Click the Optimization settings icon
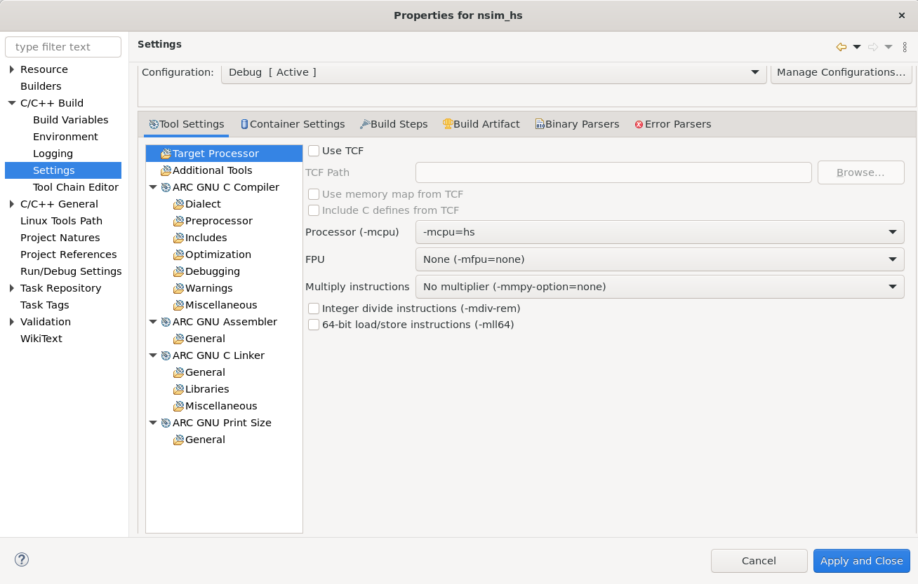918x584 pixels. [178, 254]
